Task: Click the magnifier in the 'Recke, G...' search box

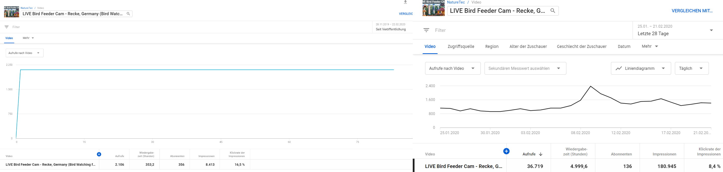Action: coord(553,11)
